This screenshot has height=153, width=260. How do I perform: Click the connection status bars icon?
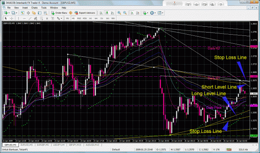point(229,150)
